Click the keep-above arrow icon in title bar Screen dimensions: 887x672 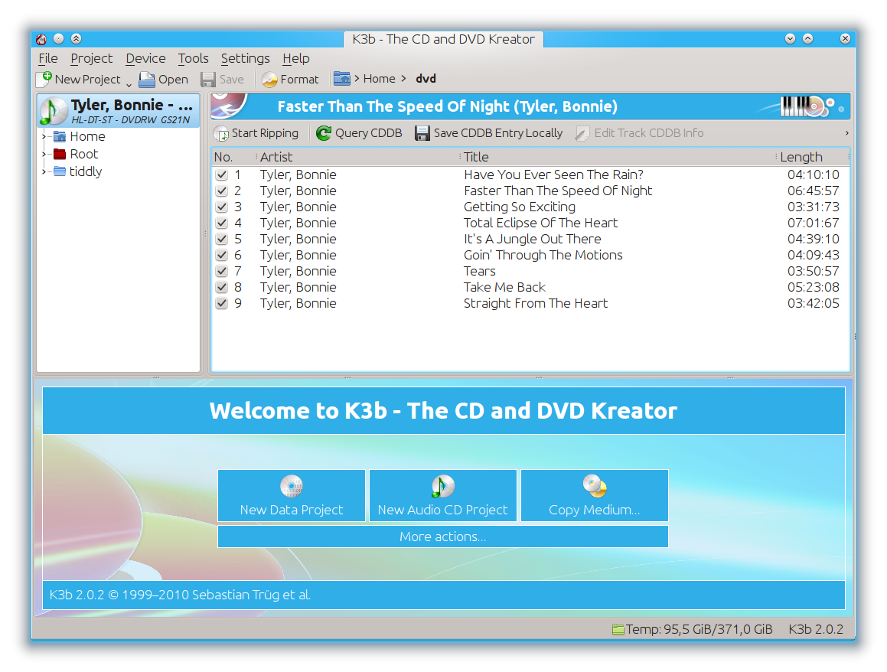pos(76,38)
